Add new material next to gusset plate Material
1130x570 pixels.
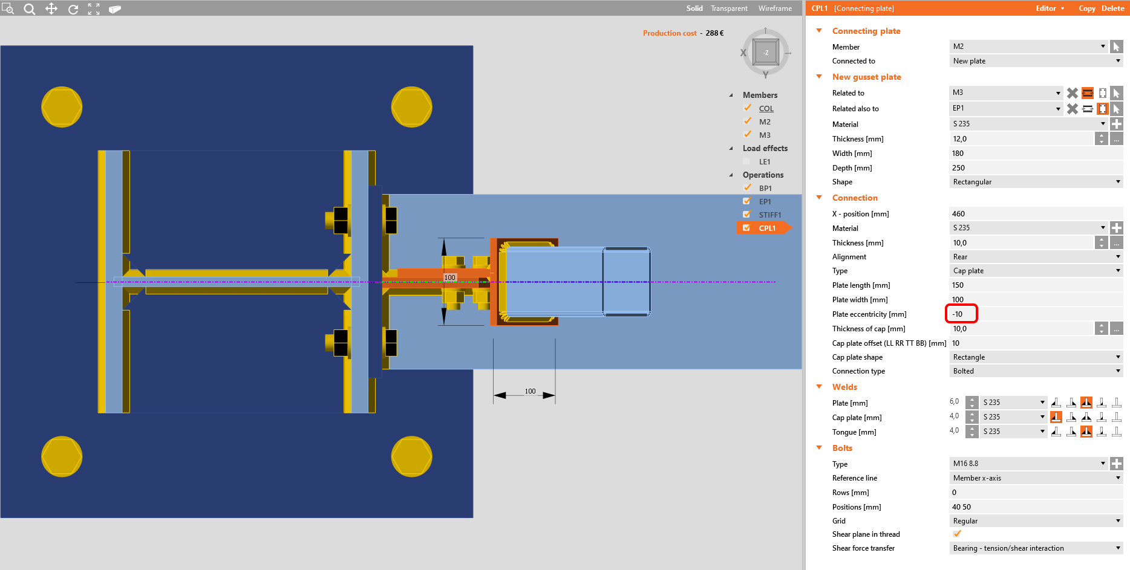pos(1117,124)
